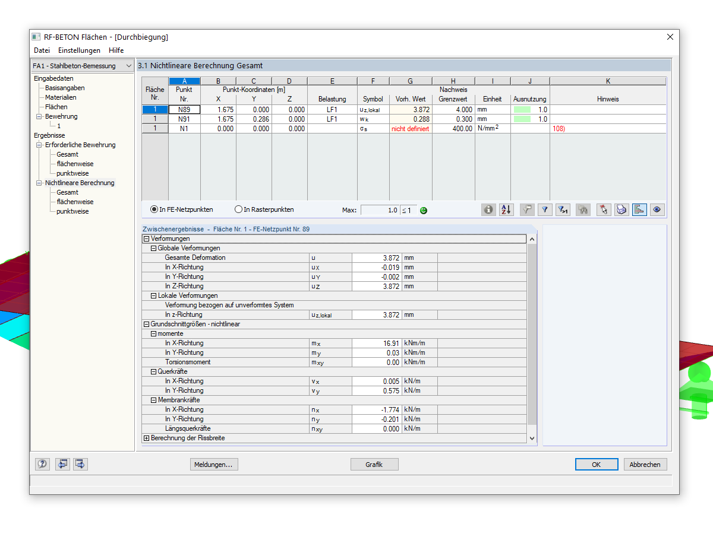Click the red 'nicht definiert' cell
The width and height of the screenshot is (713, 534).
tap(411, 129)
